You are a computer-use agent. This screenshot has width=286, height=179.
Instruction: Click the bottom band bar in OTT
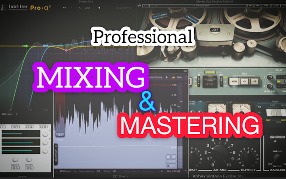21,150
